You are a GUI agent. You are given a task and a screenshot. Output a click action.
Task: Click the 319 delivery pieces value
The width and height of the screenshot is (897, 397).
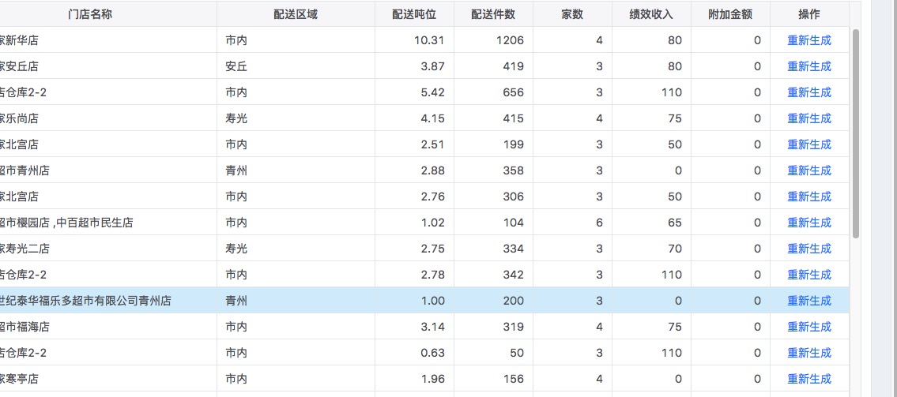point(513,328)
